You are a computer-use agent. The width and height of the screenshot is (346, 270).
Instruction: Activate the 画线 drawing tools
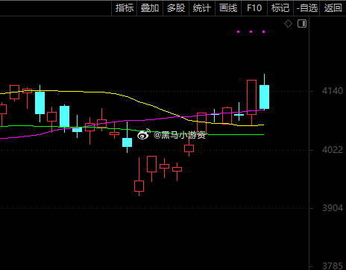click(228, 8)
